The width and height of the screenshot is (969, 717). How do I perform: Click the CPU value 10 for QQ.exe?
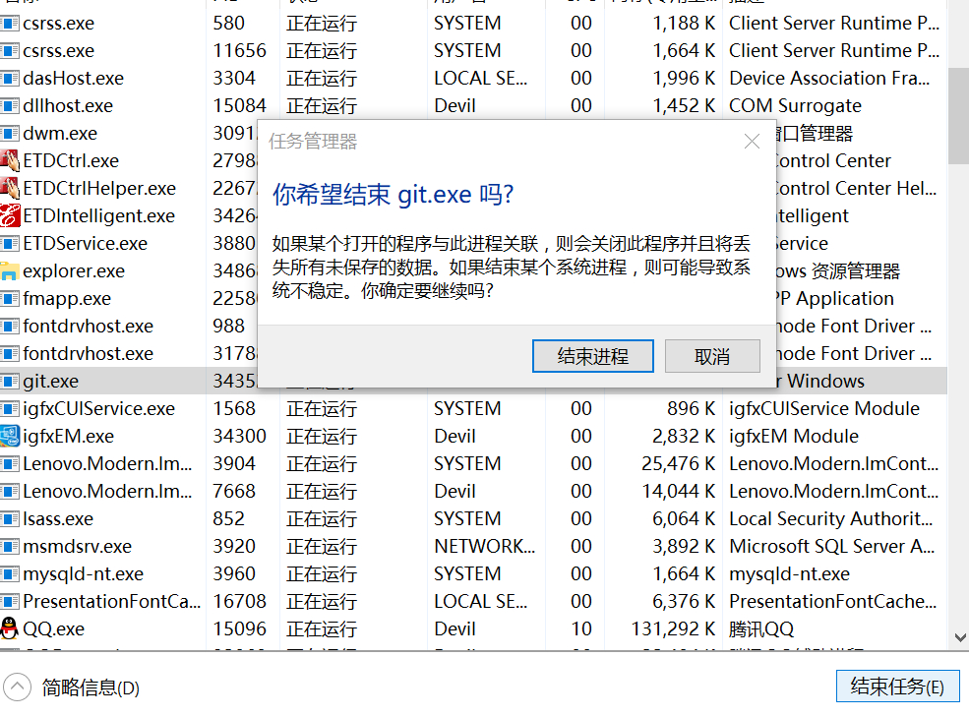580,628
